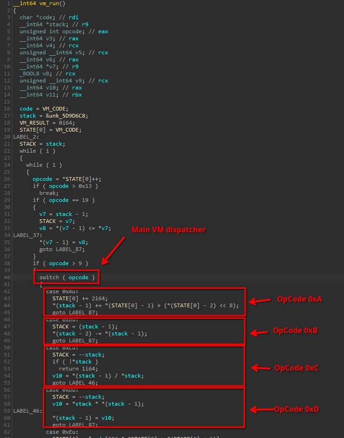Viewport: 344px width, 438px height.
Task: Click the declaration "__int64 *v7; // r9"
Action: click(49, 67)
